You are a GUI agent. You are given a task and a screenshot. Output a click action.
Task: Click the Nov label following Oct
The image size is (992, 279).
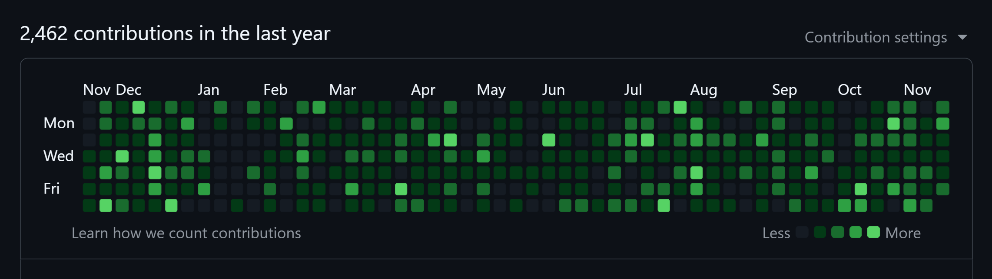(x=917, y=90)
